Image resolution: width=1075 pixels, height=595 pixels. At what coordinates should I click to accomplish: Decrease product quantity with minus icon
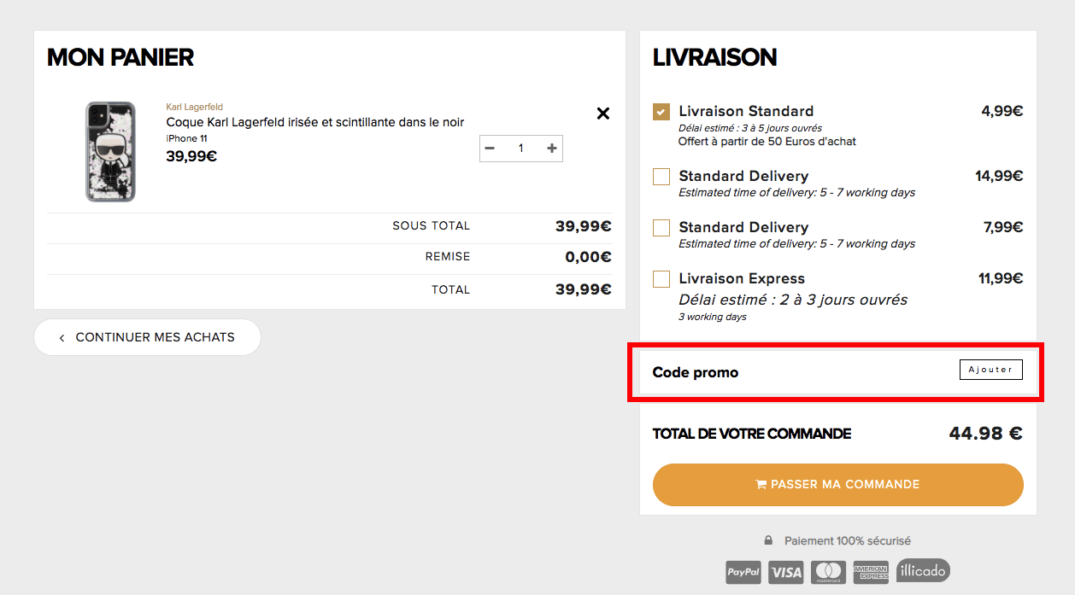(x=490, y=149)
